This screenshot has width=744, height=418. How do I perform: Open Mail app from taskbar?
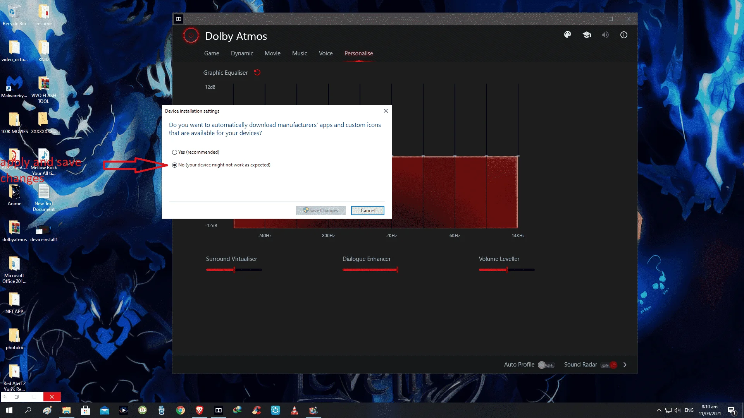[105, 410]
